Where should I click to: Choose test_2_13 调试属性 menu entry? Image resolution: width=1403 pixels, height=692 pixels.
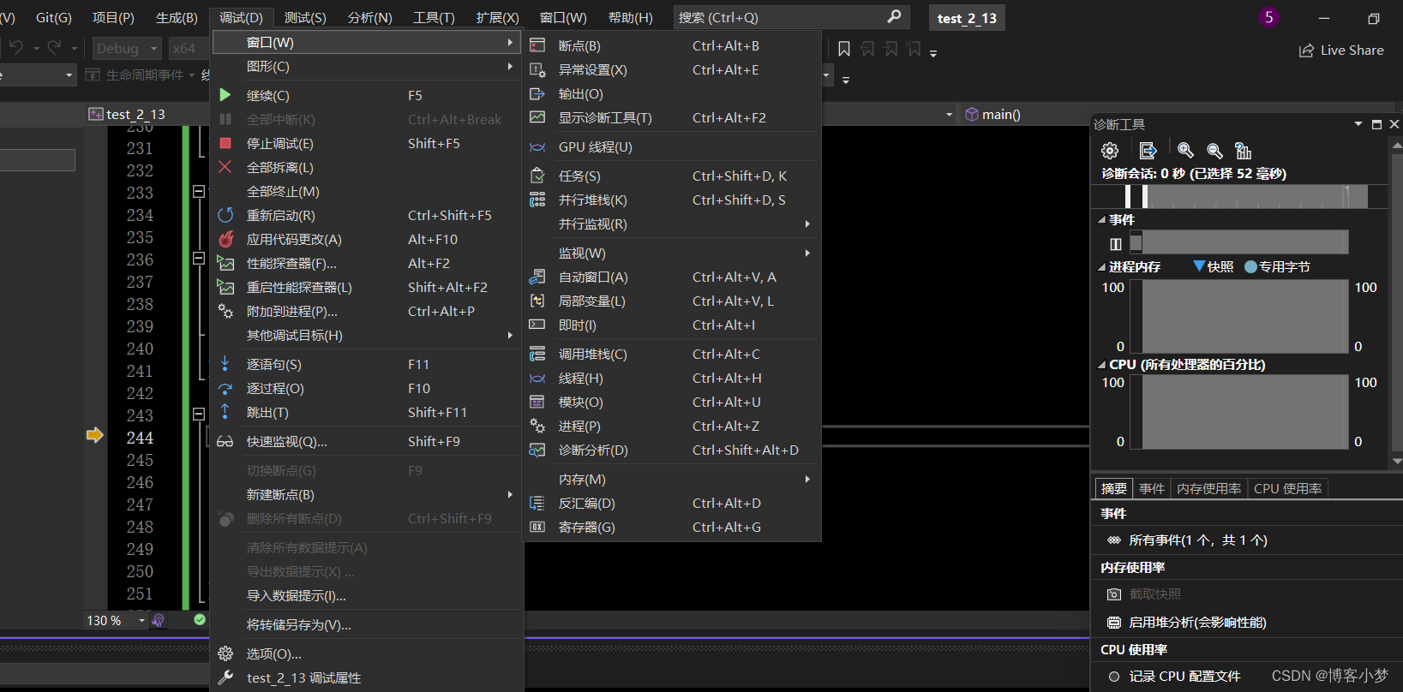coord(367,678)
